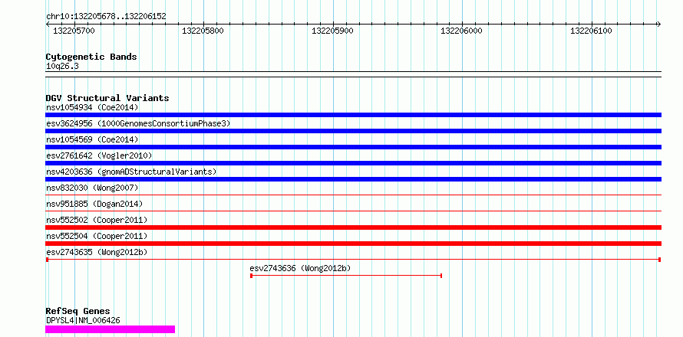
Task: Open the nsv1054569 (Coe2014) label
Action: [x=92, y=139]
